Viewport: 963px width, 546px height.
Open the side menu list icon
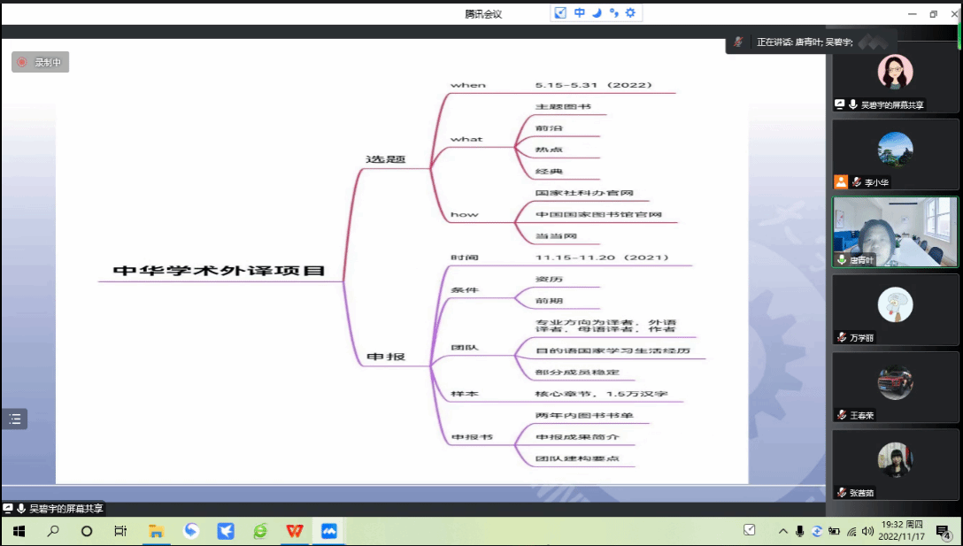(x=14, y=419)
